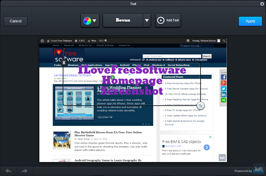
Task: Apply the text changes
Action: pyautogui.click(x=250, y=21)
